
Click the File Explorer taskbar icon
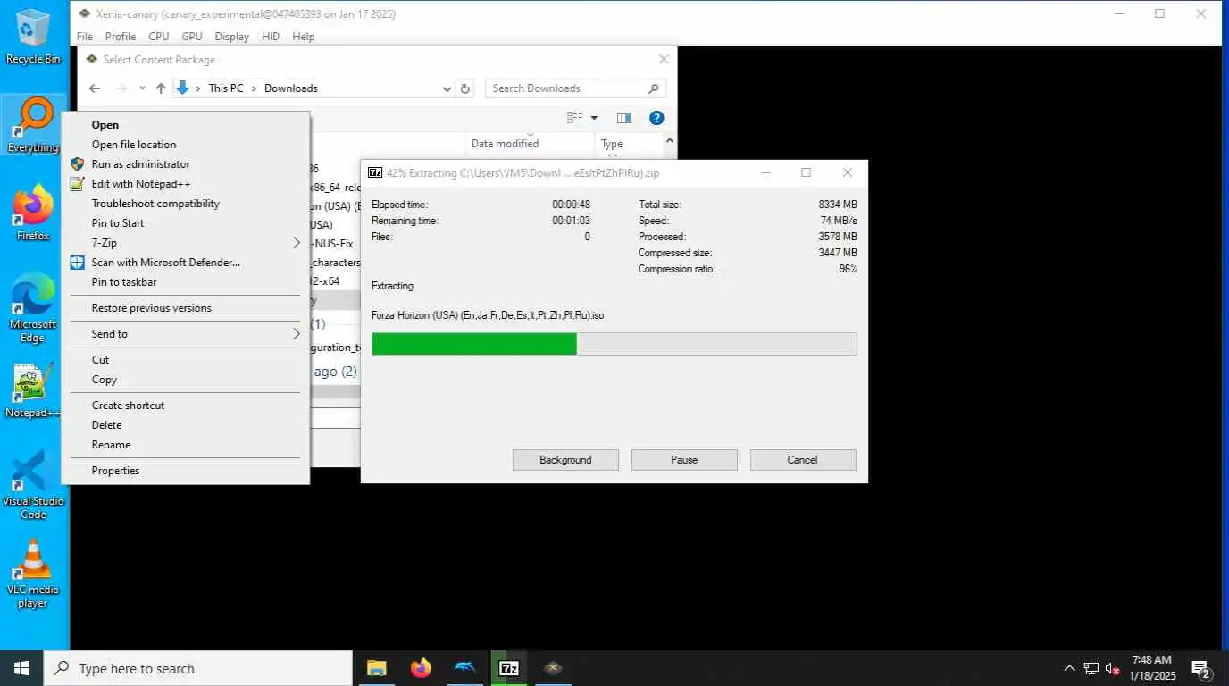(377, 668)
